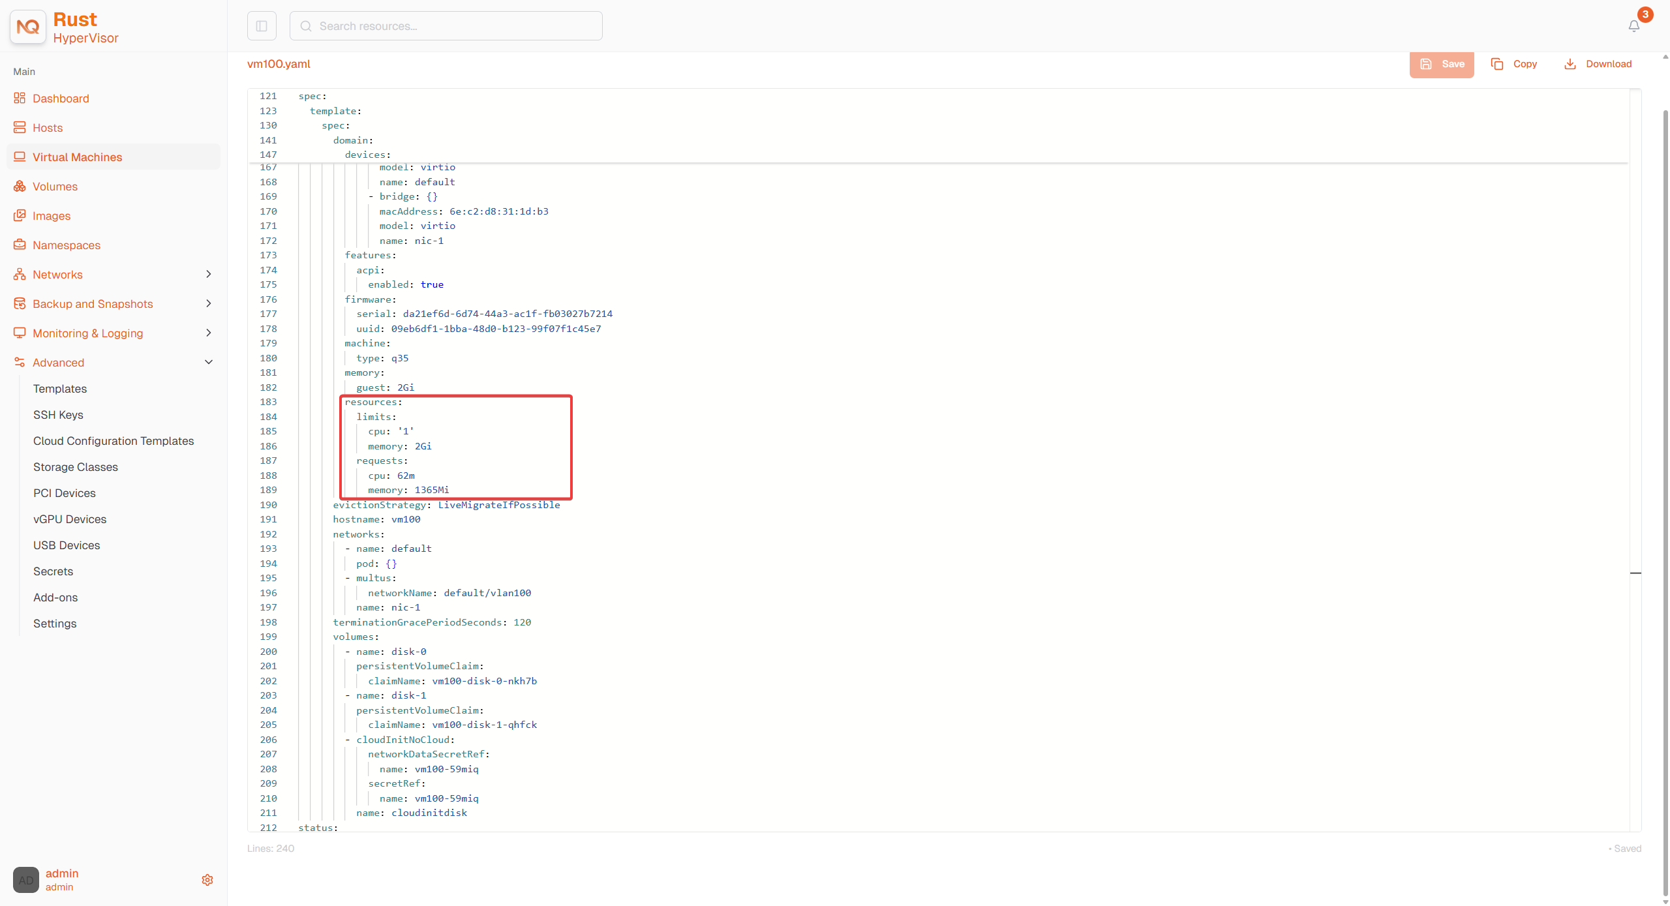Viewport: 1670px width, 906px height.
Task: Click the Virtual Machines laptop icon
Action: click(20, 157)
